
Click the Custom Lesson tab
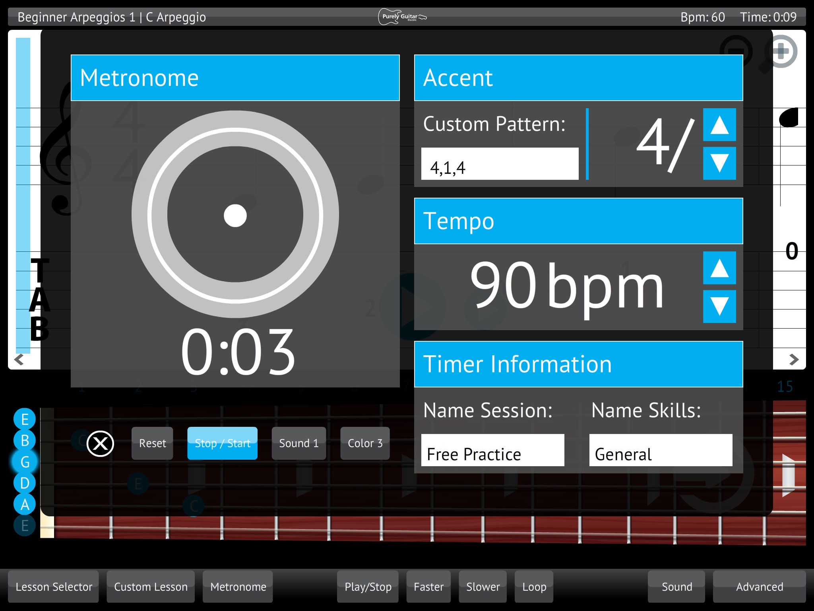[x=149, y=586]
